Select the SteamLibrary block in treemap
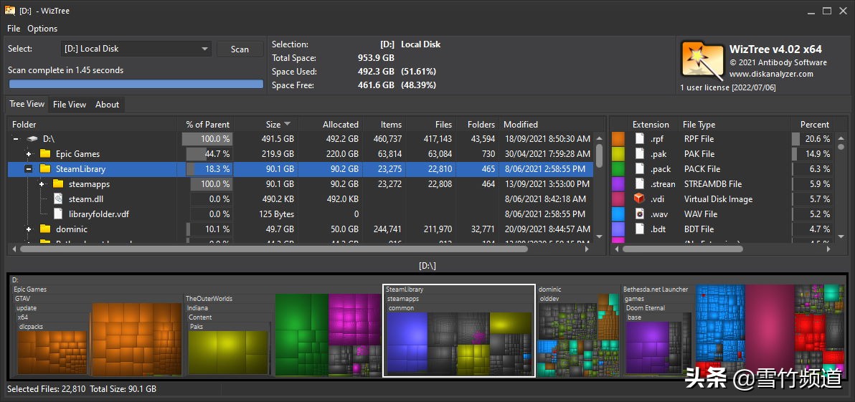The height and width of the screenshot is (402, 855). (459, 289)
